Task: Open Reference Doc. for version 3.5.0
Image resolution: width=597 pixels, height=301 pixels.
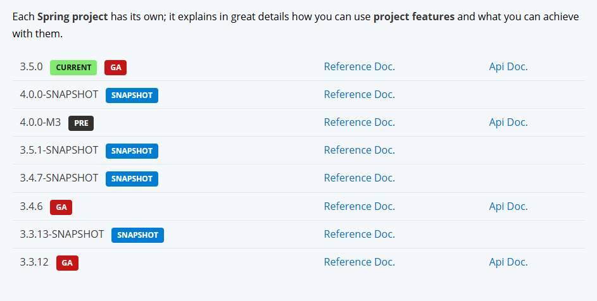Action: coord(359,66)
